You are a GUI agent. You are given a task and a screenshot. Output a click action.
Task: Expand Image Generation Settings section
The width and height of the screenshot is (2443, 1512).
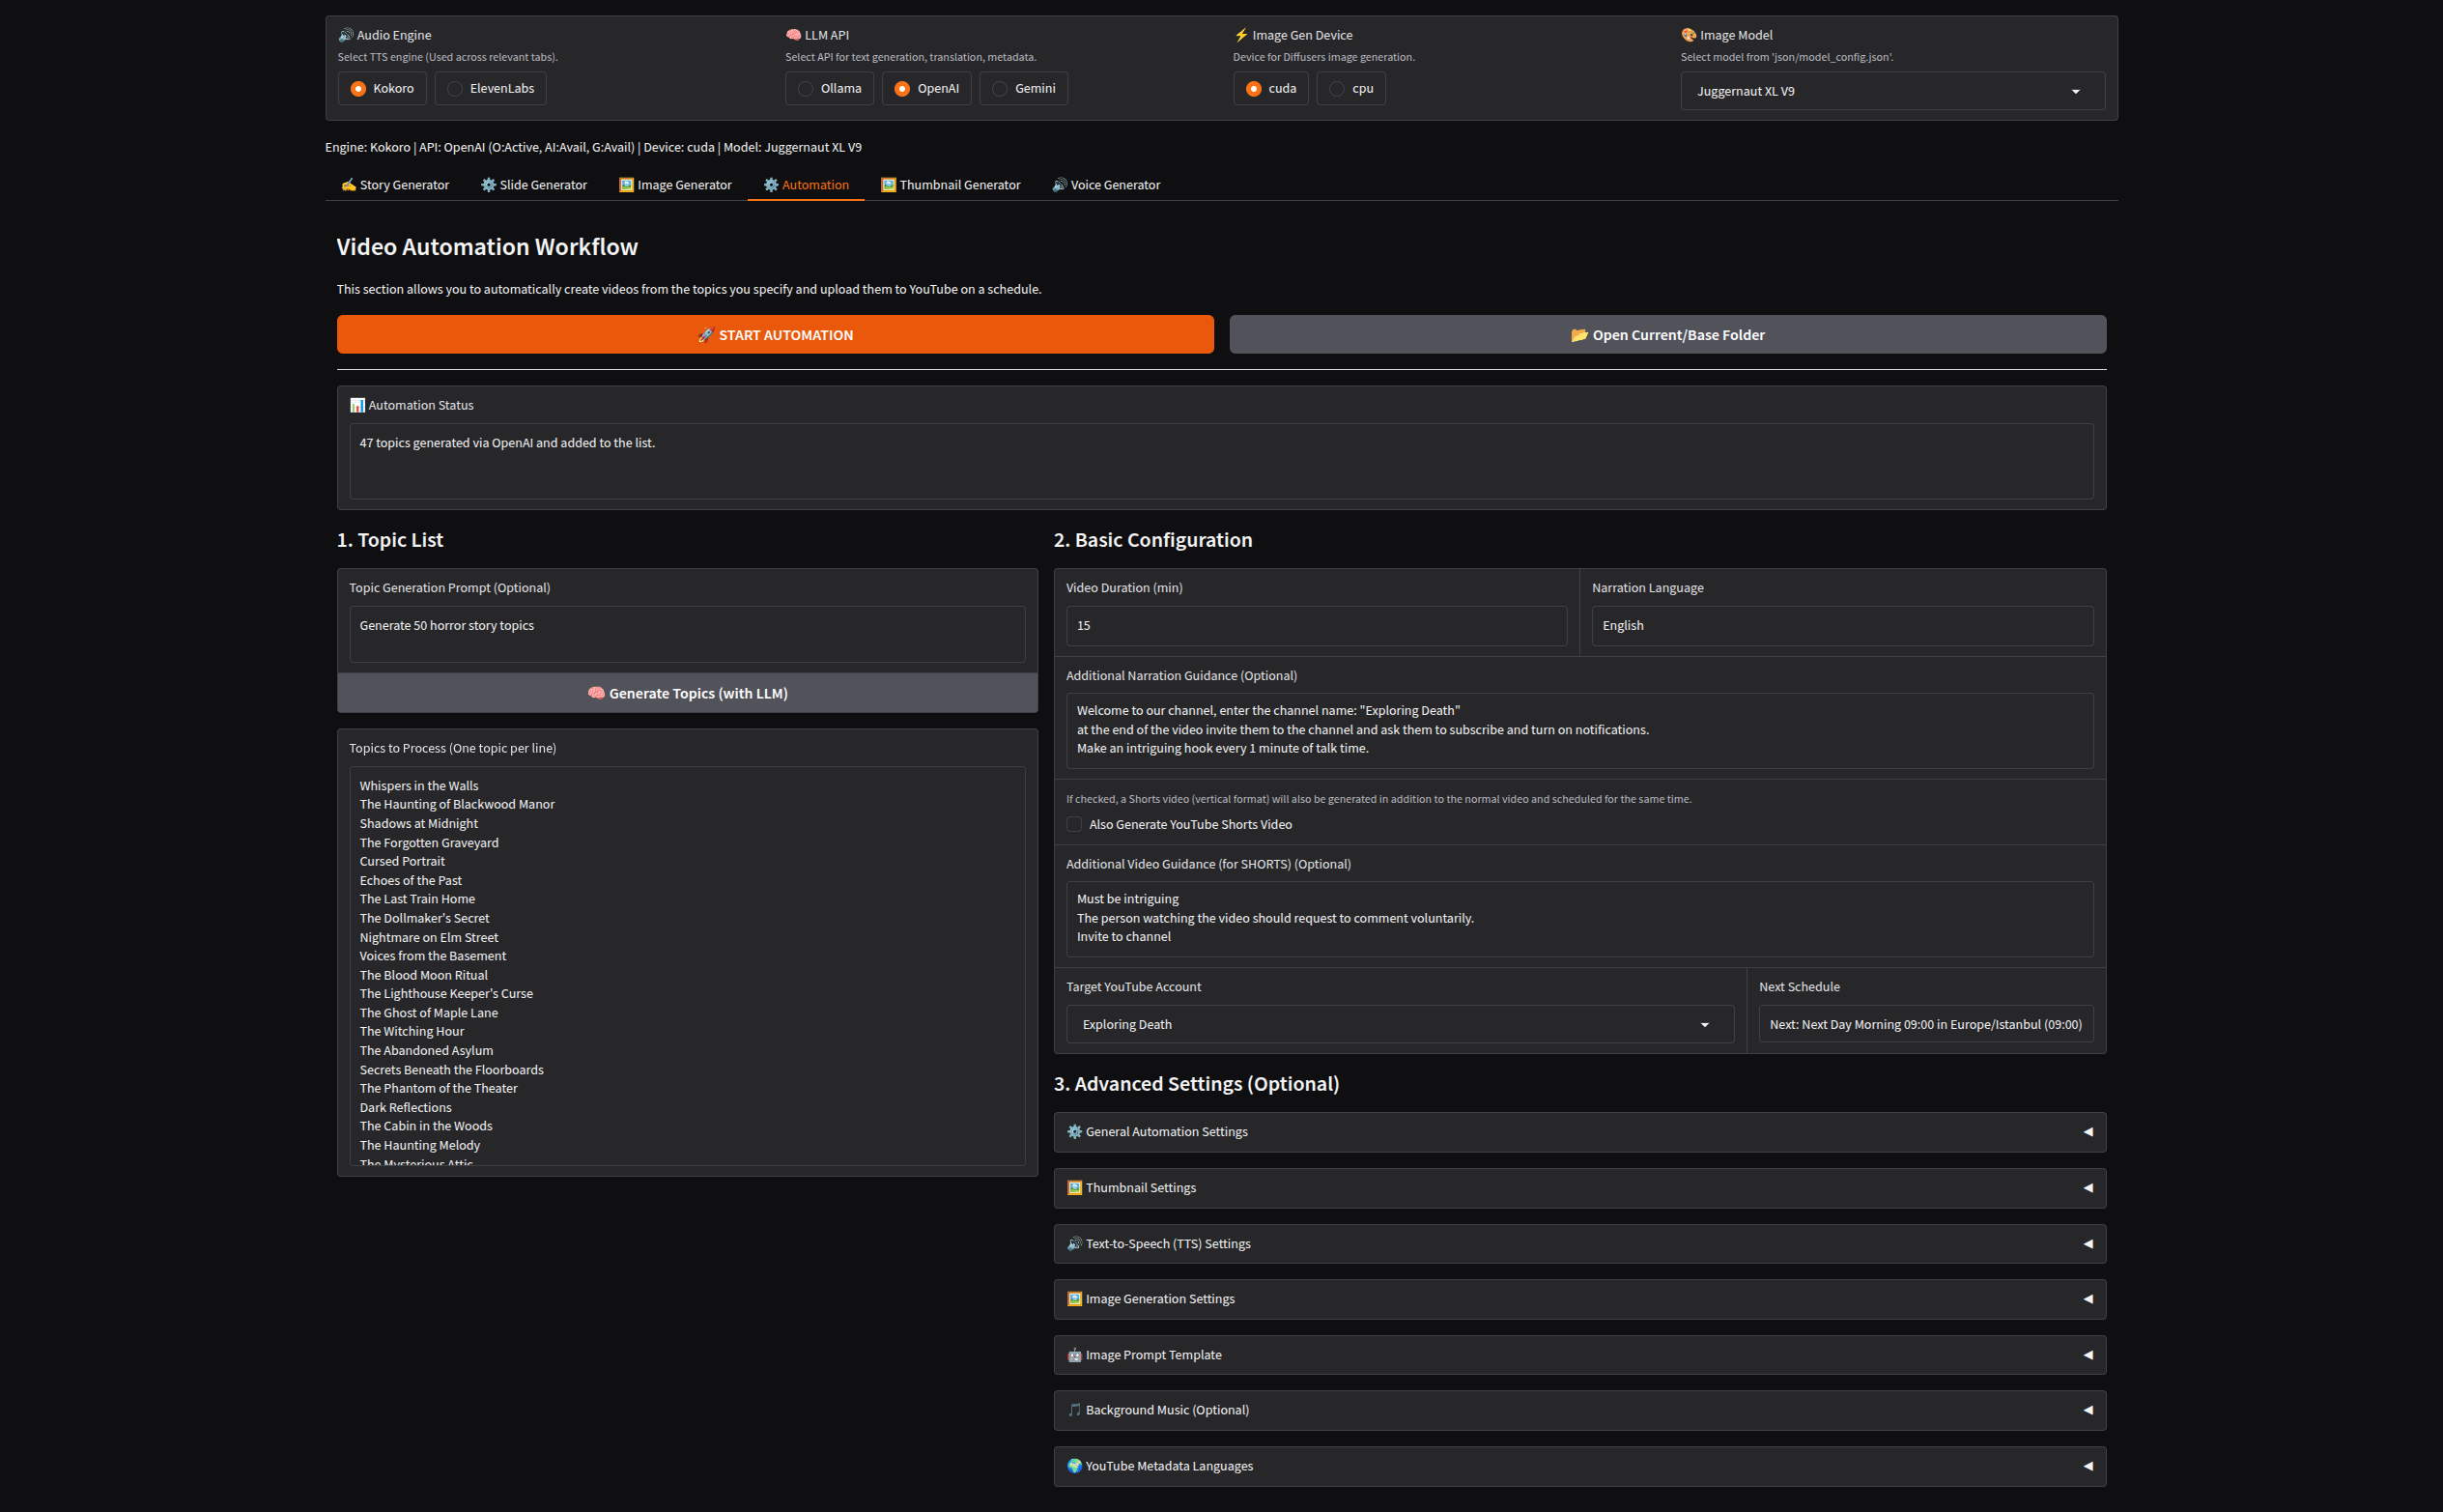[x=1579, y=1299]
